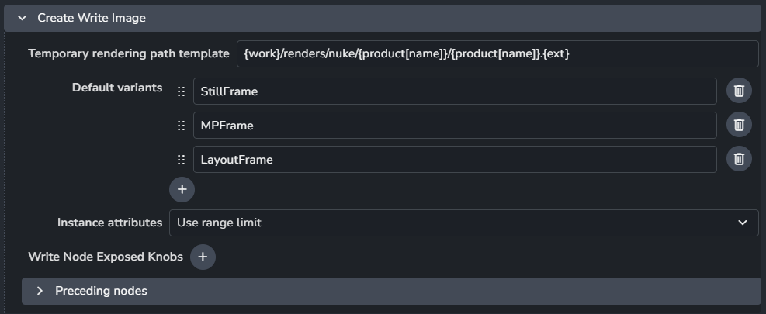
Task: Add a new default variant
Action: [182, 188]
